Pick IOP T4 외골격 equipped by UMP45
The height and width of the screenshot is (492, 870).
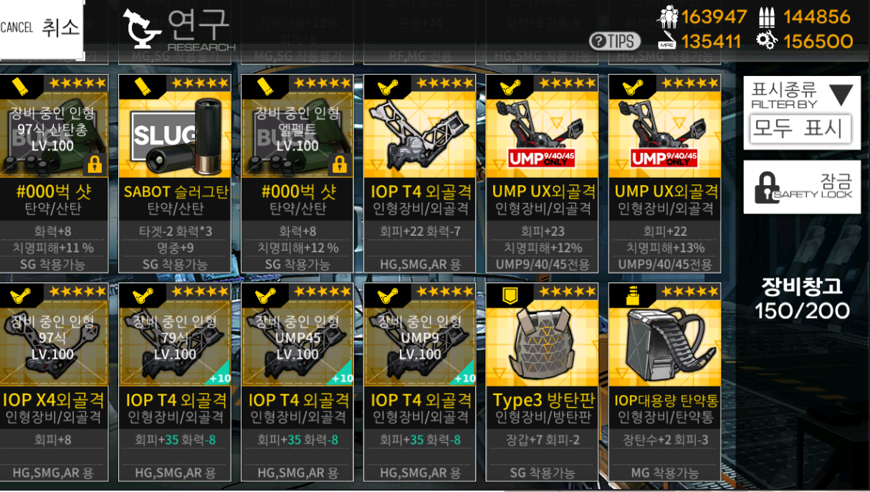tap(297, 382)
